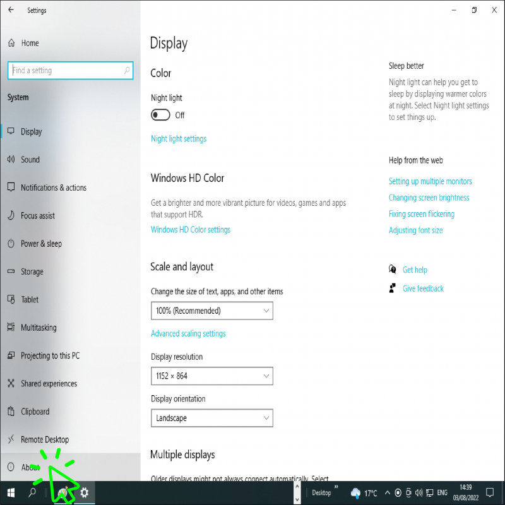The width and height of the screenshot is (505, 505).
Task: Select Sound in the sidebar
Action: tap(30, 160)
